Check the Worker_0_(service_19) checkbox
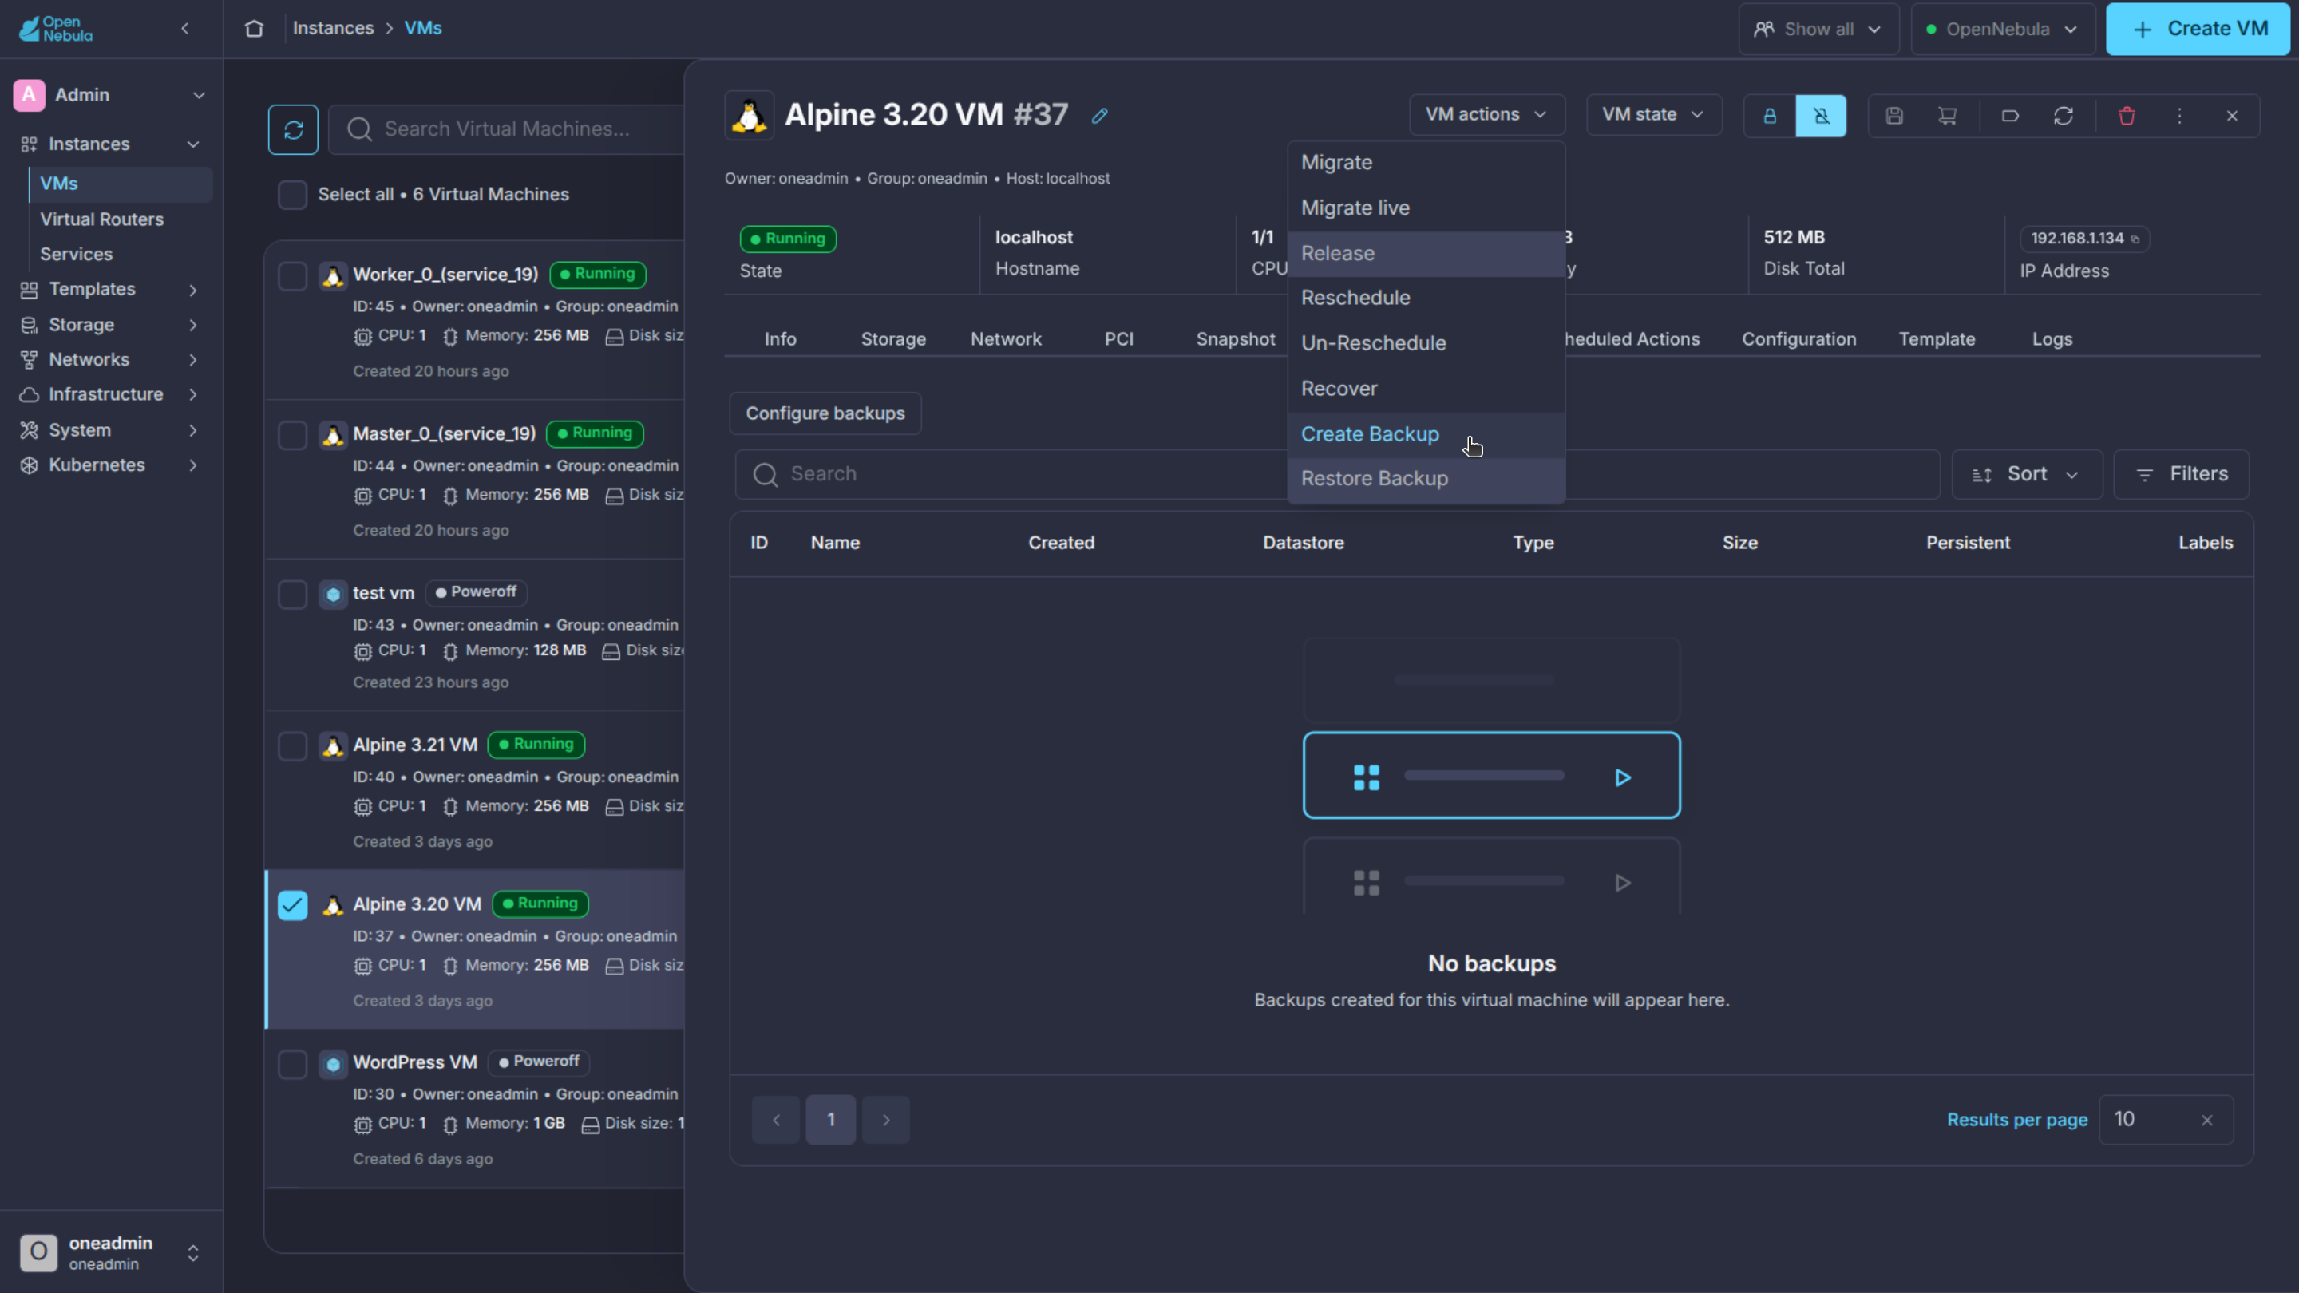Viewport: 2299px width, 1293px height. click(293, 275)
